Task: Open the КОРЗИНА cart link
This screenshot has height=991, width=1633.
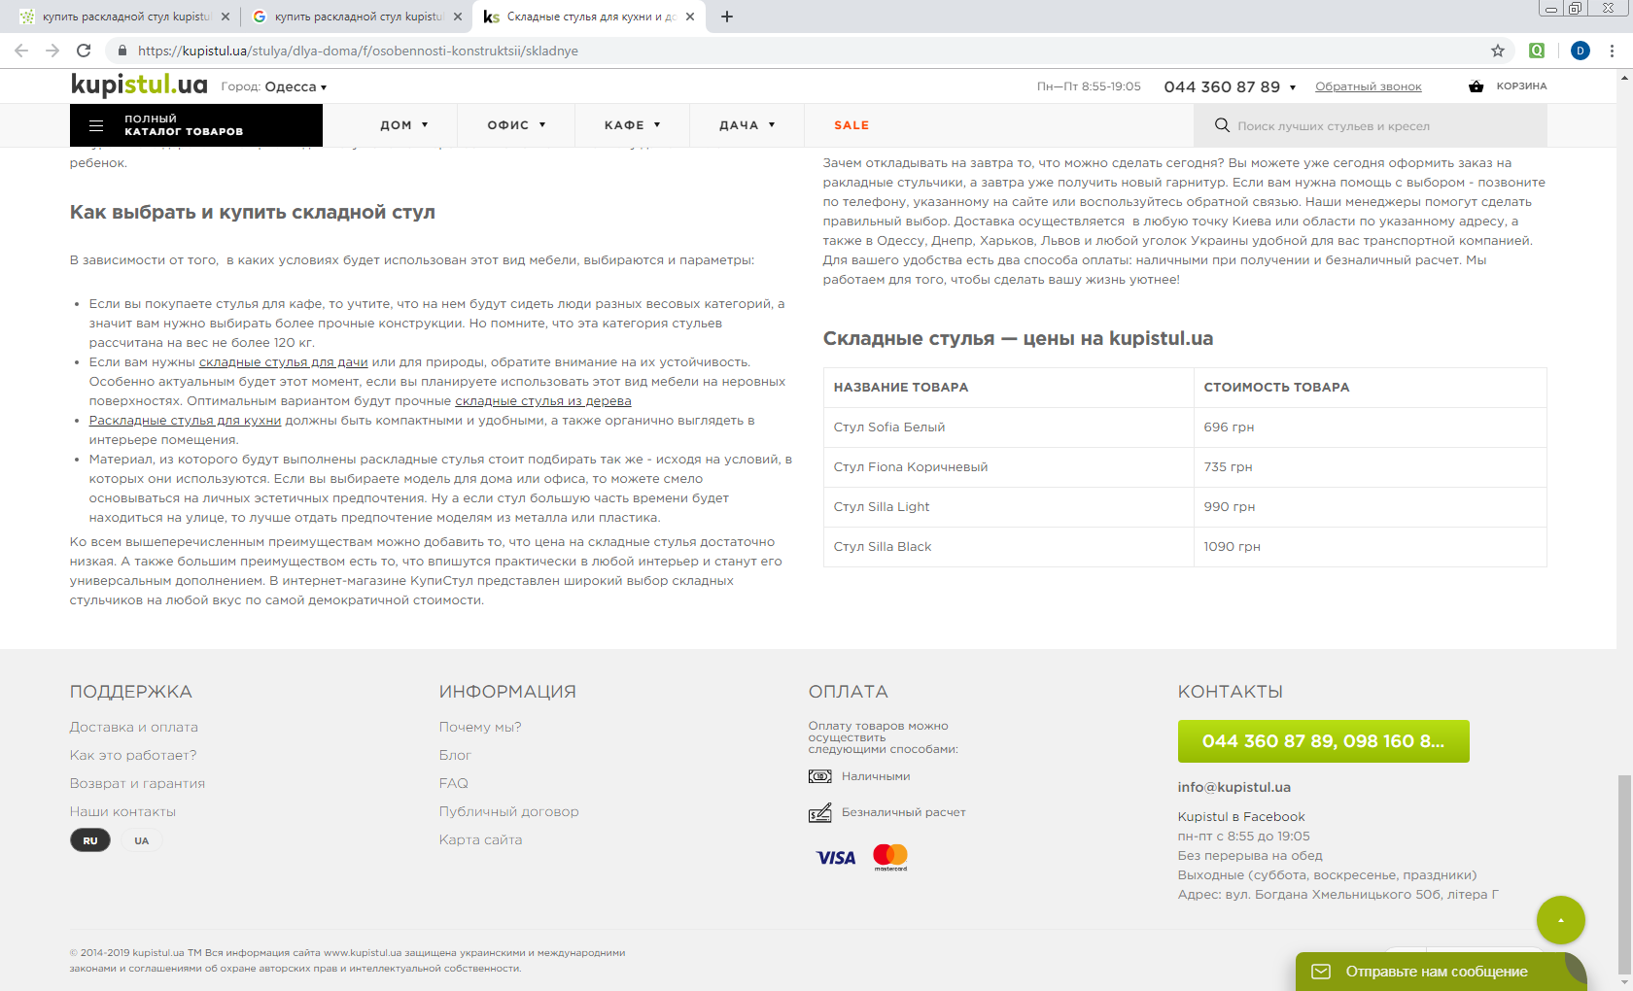Action: point(1521,86)
